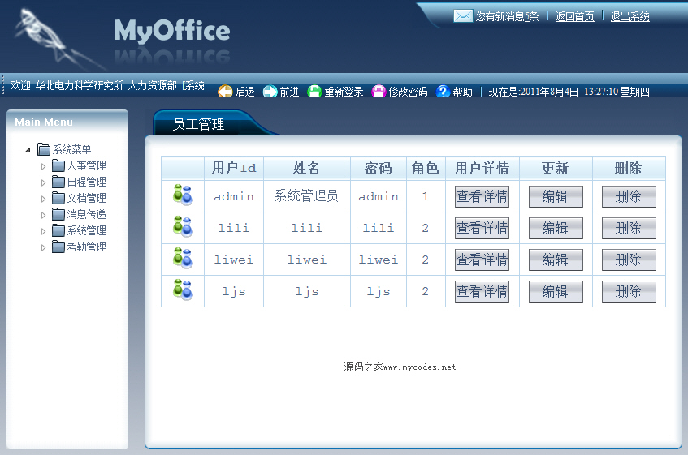688x455 pixels.
Task: Click the 重新登录 link
Action: [344, 92]
